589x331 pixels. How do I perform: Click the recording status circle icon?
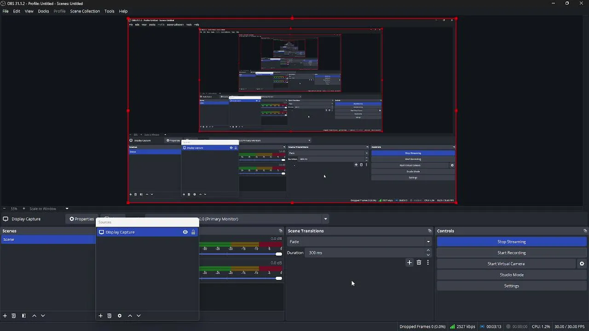508,327
